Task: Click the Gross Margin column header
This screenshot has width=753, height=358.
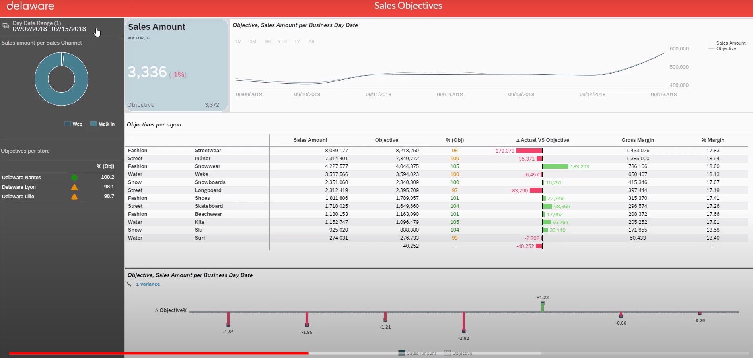Action: click(638, 140)
